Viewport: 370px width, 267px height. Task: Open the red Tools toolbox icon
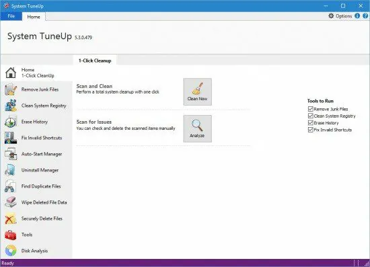pos(11,235)
